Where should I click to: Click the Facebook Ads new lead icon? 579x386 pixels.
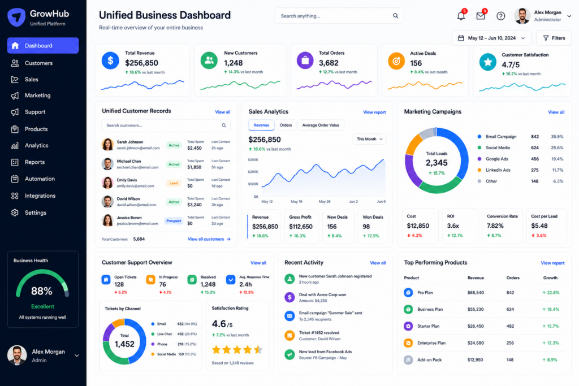coord(289,354)
